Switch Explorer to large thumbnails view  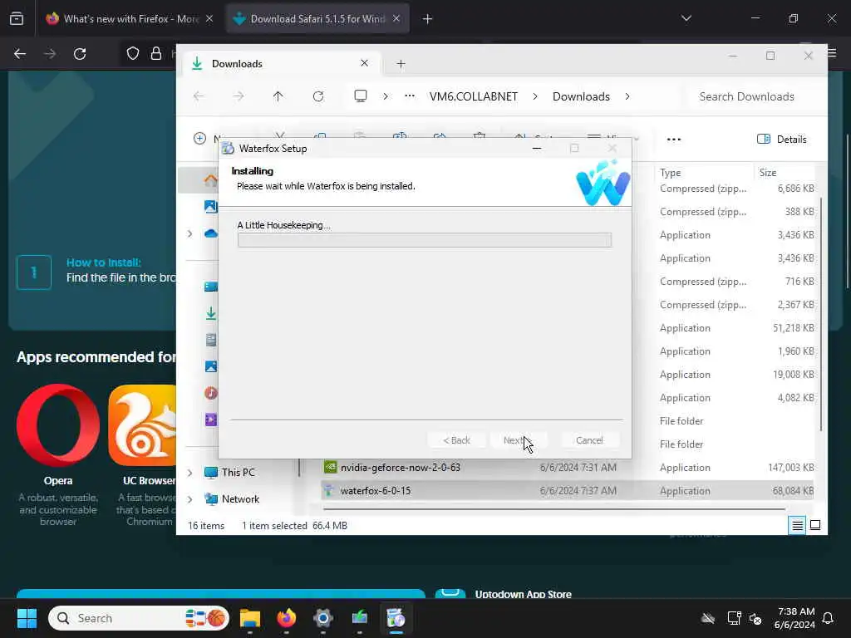pos(814,525)
